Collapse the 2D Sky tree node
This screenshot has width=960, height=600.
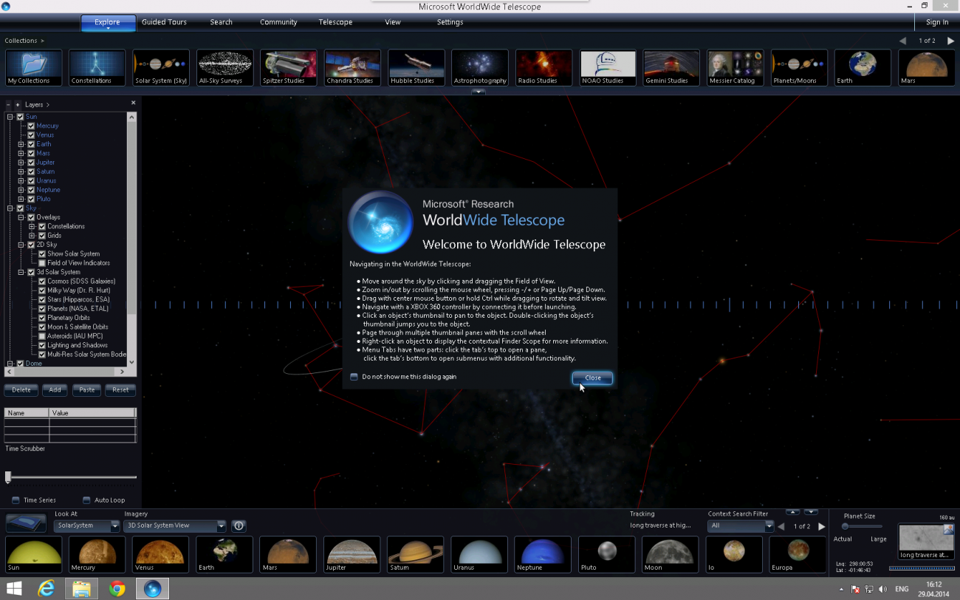click(21, 245)
